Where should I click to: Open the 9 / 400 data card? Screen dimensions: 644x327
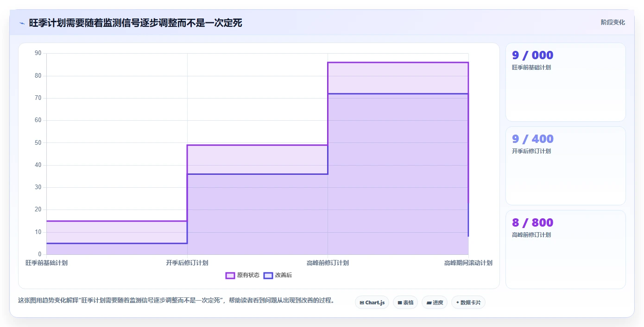pyautogui.click(x=566, y=166)
